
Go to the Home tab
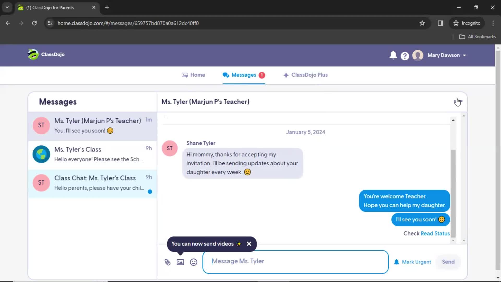pyautogui.click(x=193, y=75)
